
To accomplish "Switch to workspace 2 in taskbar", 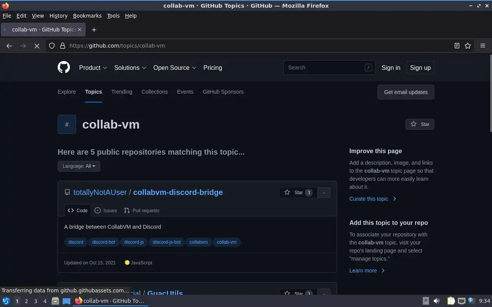I will pos(26,301).
